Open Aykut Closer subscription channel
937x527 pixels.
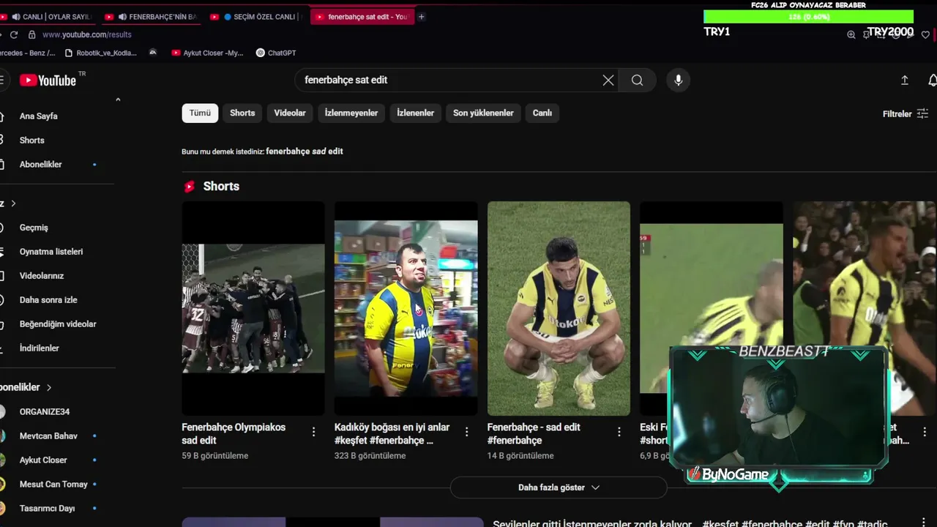(43, 460)
